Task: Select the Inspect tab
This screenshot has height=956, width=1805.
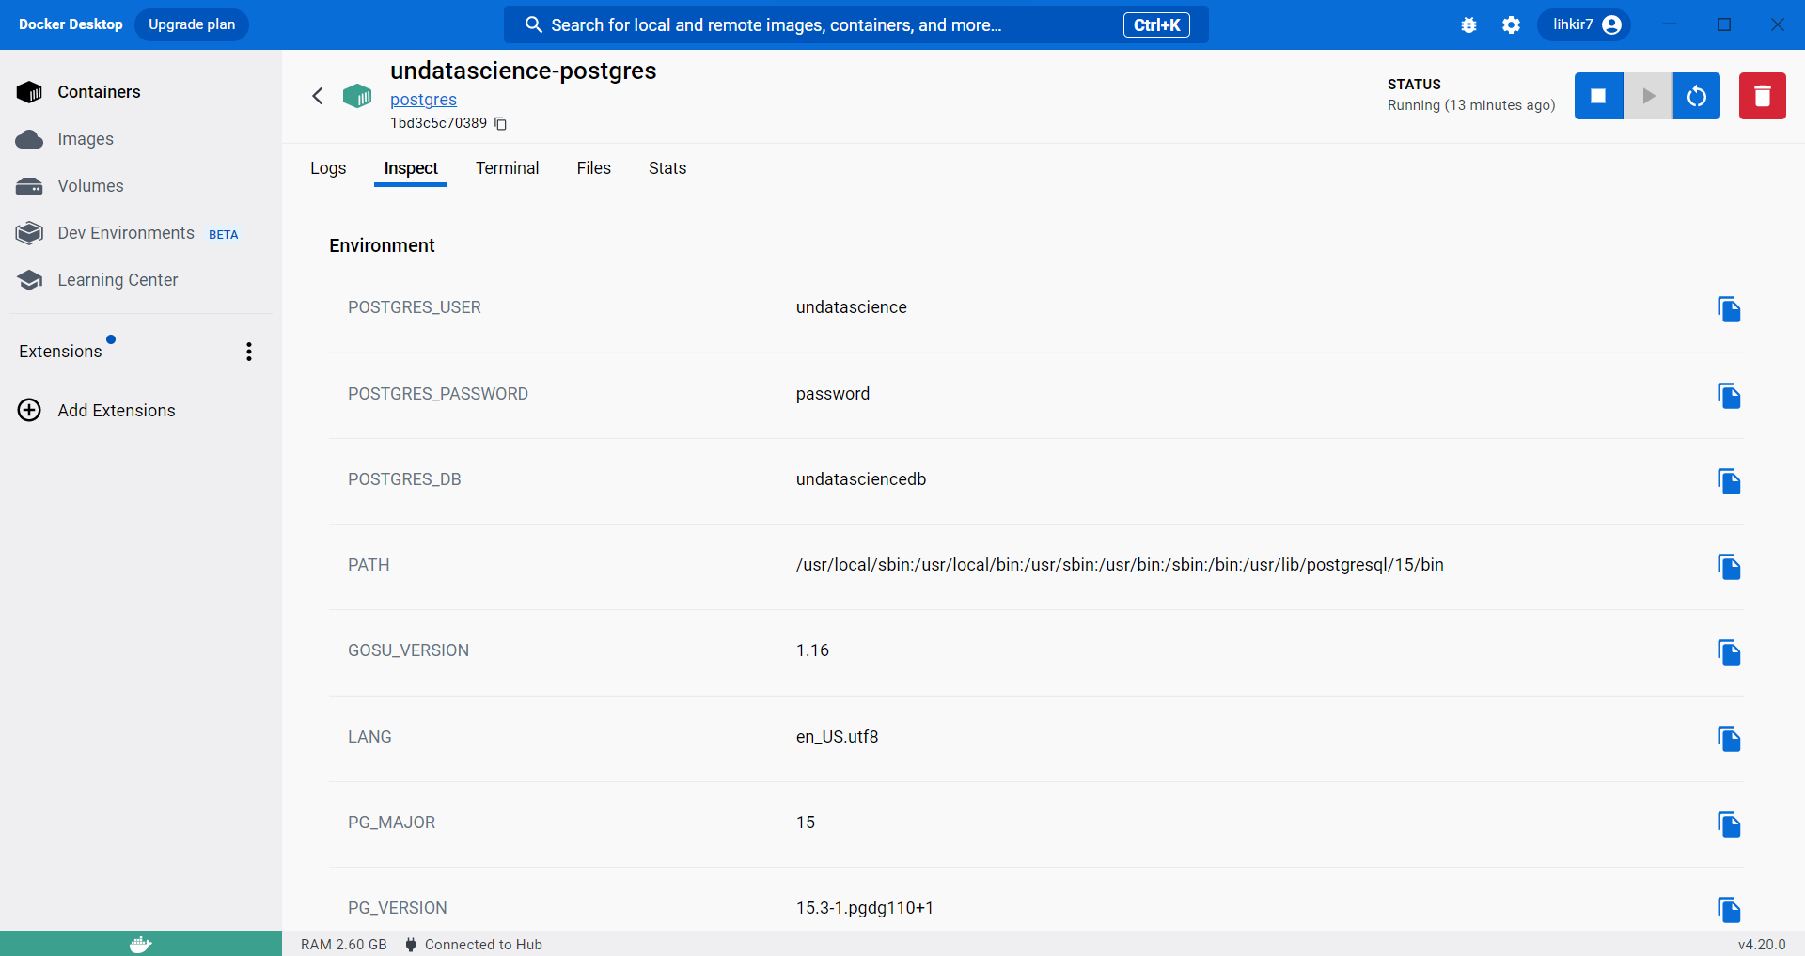Action: (411, 168)
